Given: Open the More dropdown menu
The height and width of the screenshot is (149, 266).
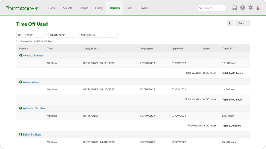Looking at the screenshot, I should point(242,23).
